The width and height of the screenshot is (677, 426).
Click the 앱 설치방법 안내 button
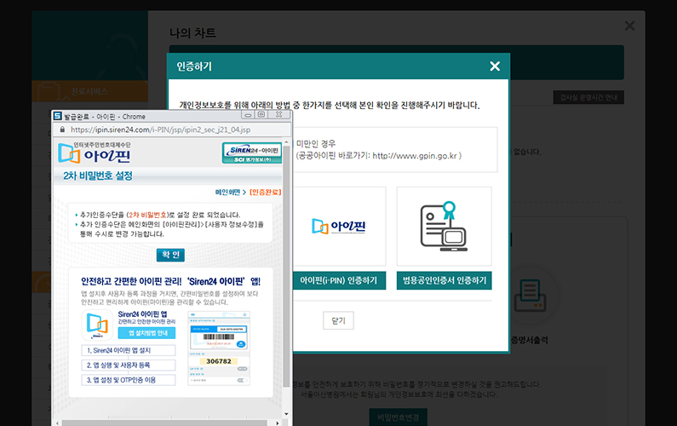(x=146, y=333)
